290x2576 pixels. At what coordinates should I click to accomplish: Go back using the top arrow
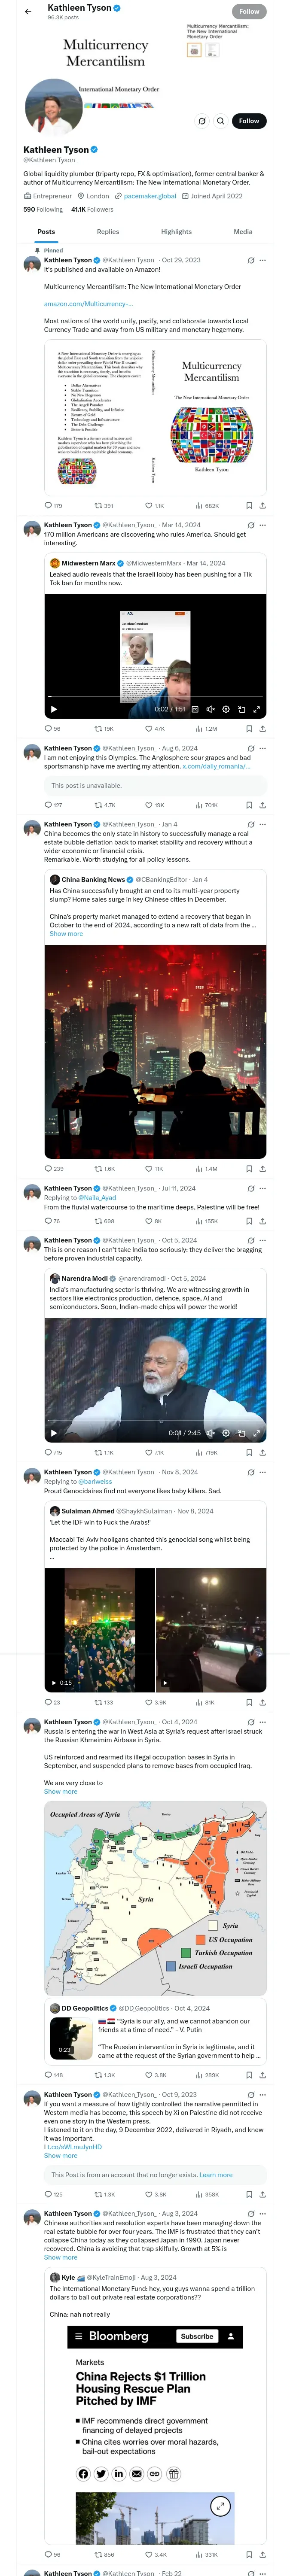point(28,11)
